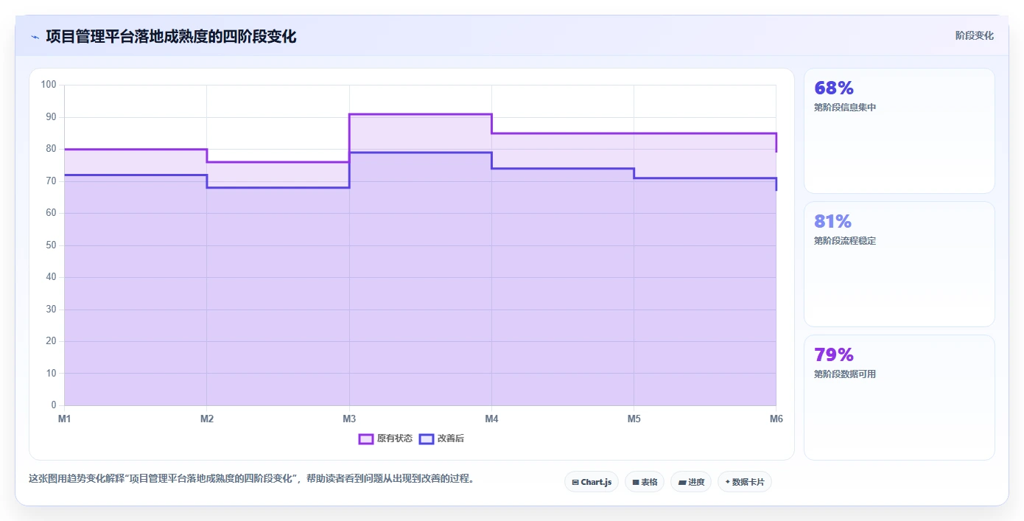This screenshot has width=1024, height=521.
Task: Click the M3 x-axis label
Action: 349,419
